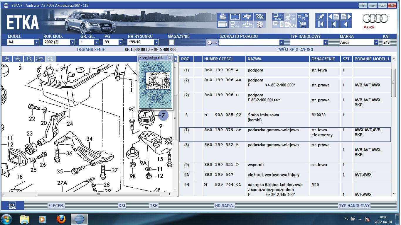Click the barcode scanner monitor icon
401x225 pixels.
click(x=278, y=24)
